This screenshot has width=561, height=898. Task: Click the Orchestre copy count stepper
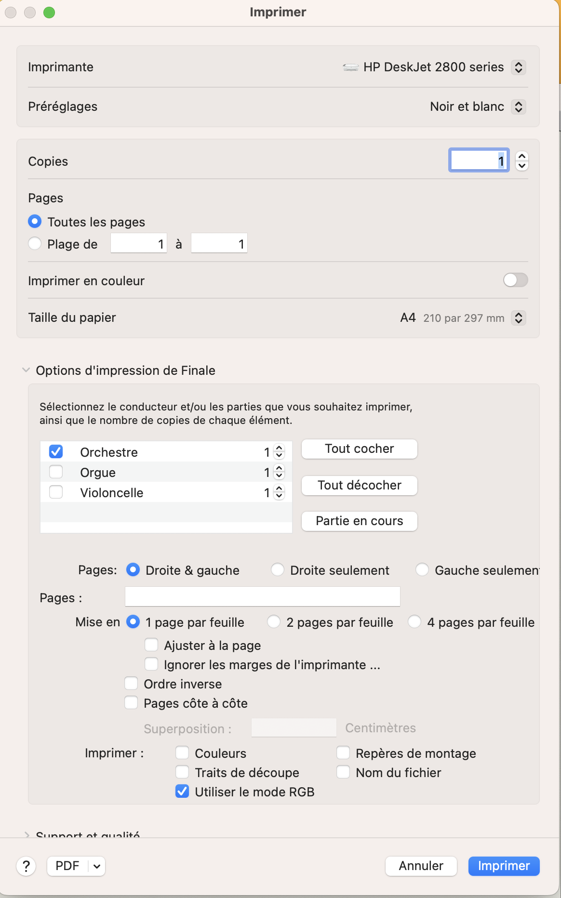(279, 452)
